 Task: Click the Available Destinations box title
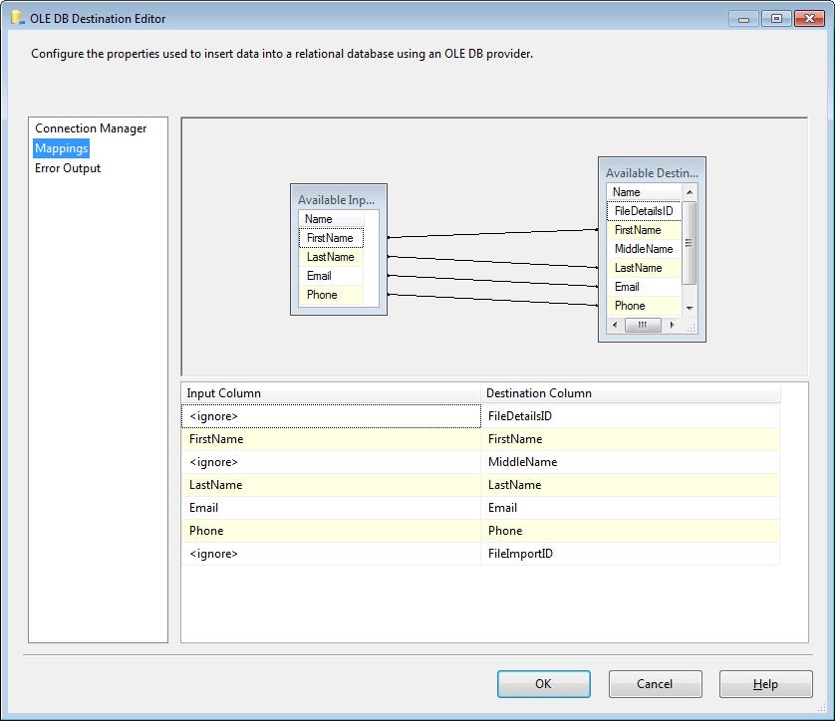point(652,173)
